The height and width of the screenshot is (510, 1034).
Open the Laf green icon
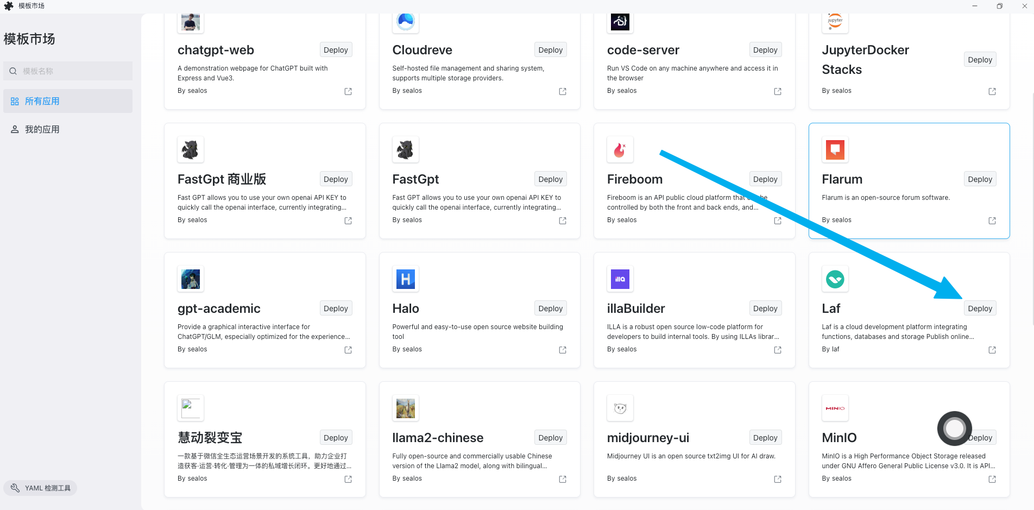coord(835,279)
